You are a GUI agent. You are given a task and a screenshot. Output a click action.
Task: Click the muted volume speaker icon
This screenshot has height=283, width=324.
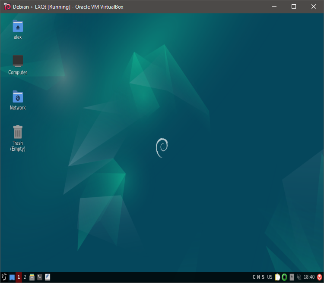point(299,277)
